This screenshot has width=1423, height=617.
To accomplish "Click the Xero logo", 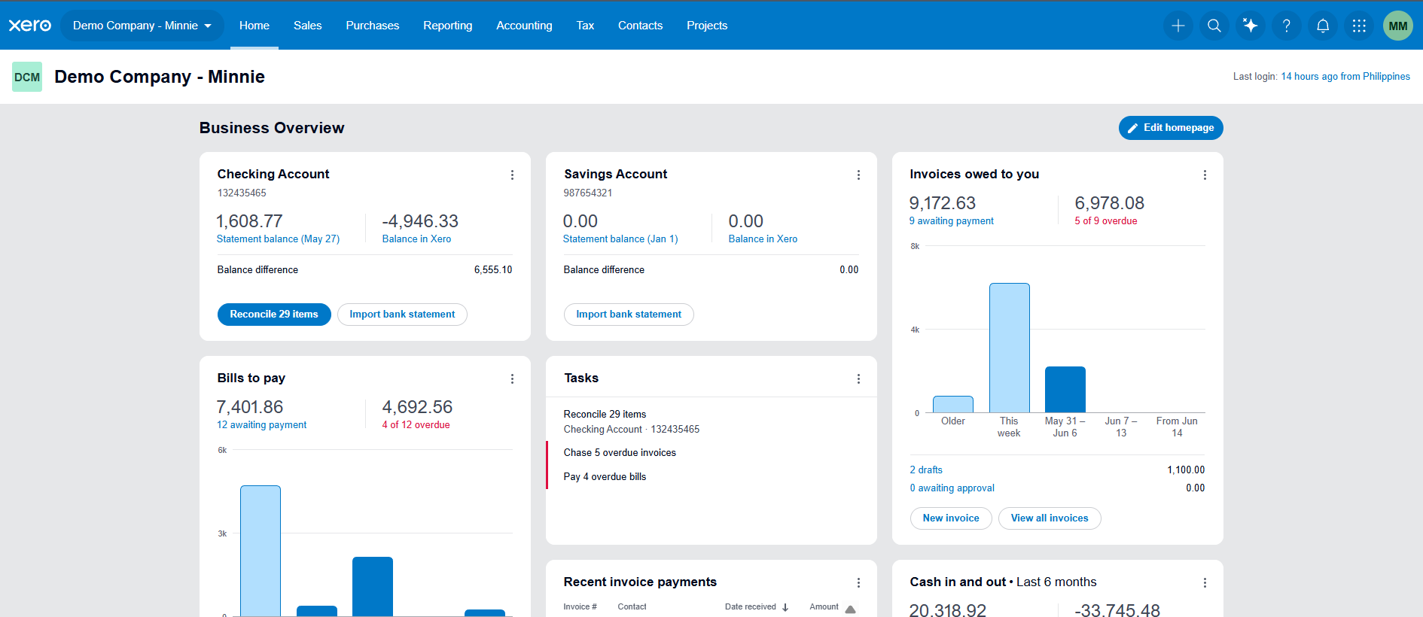I will (x=30, y=26).
